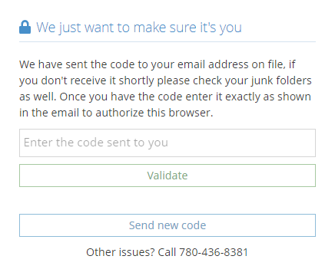Click 'authorize this browser' in the instructions
The height and width of the screenshot is (279, 335).
(x=153, y=113)
